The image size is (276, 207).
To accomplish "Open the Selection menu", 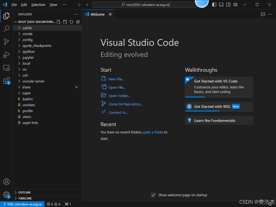I will point(38,5).
